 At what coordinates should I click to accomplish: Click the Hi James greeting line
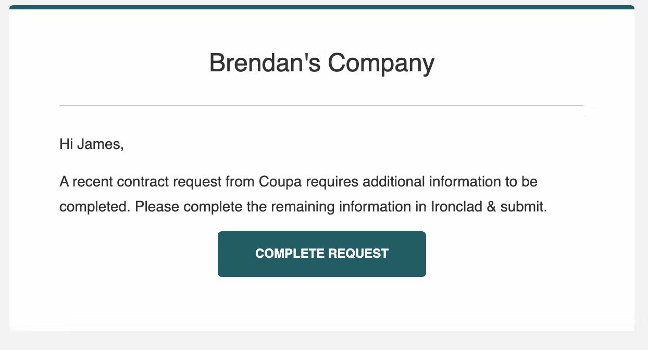tap(92, 144)
